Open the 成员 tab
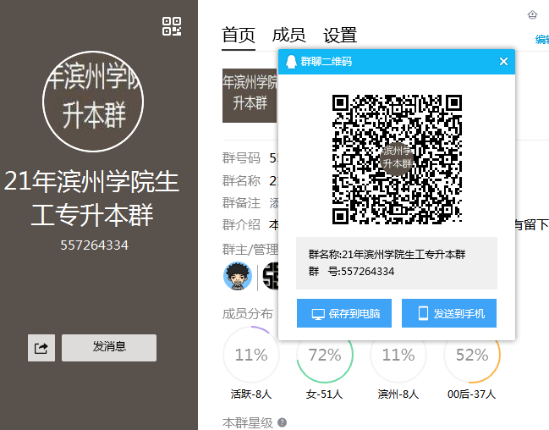This screenshot has height=430, width=549. (288, 36)
